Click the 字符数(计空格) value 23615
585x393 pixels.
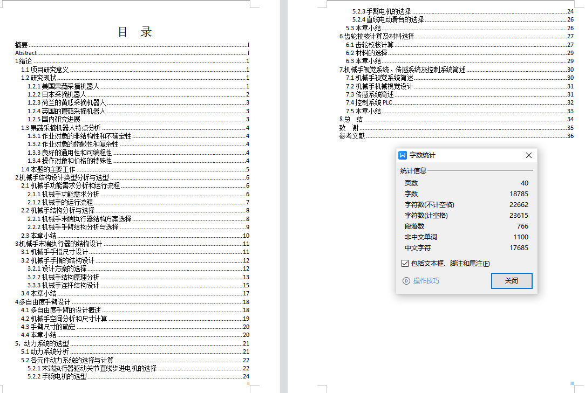point(519,216)
